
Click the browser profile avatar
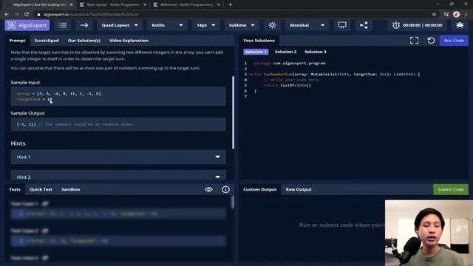pyautogui.click(x=457, y=14)
